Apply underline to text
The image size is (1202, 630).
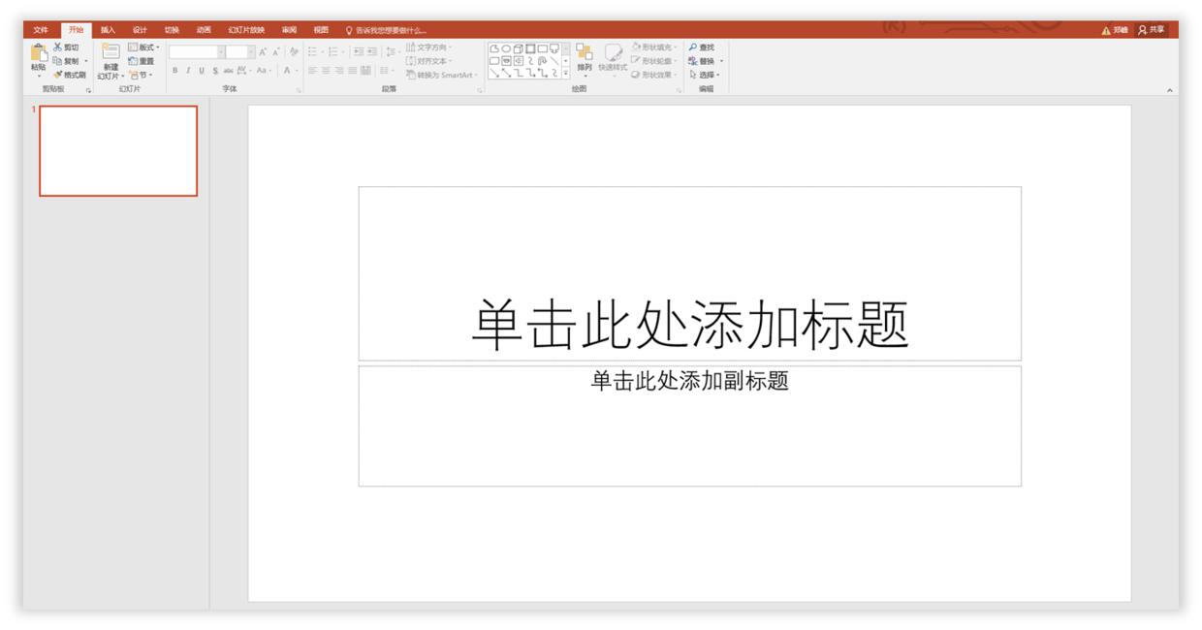click(202, 69)
